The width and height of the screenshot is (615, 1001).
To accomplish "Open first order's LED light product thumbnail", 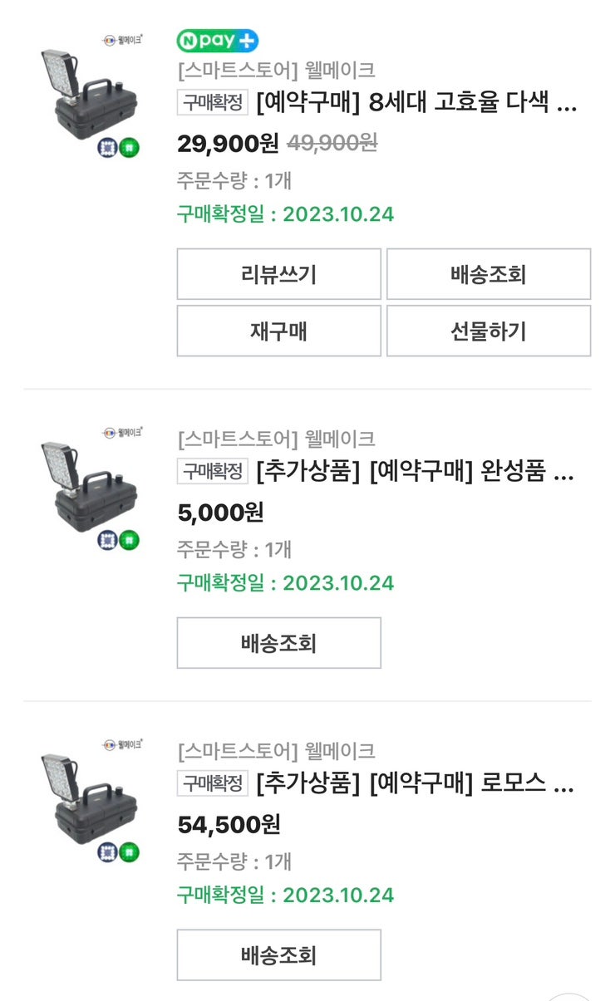I will pos(91,93).
